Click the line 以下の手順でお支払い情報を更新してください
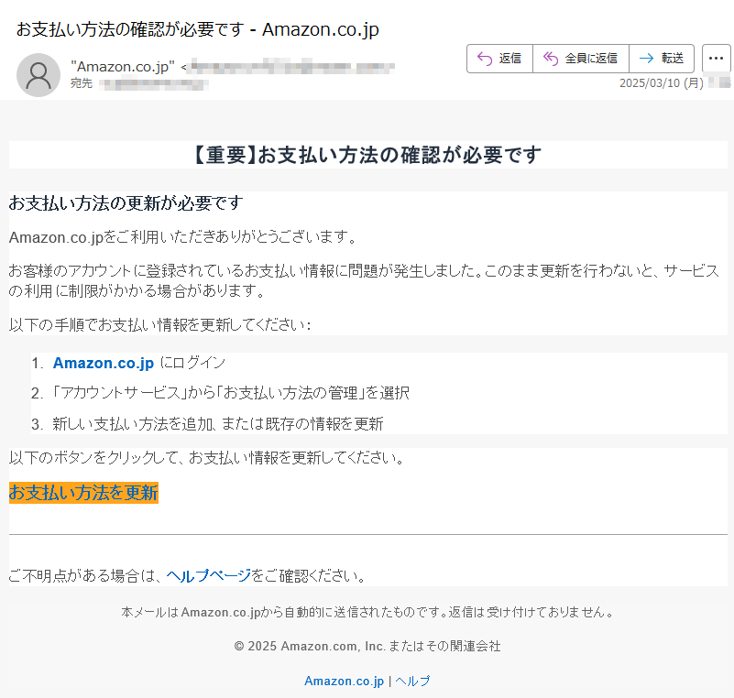 click(159, 324)
